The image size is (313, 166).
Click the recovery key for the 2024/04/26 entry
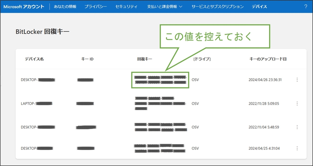click(160, 80)
